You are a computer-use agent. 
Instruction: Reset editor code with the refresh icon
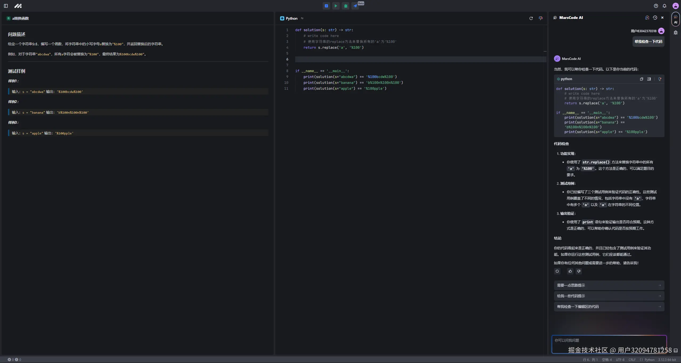(531, 18)
